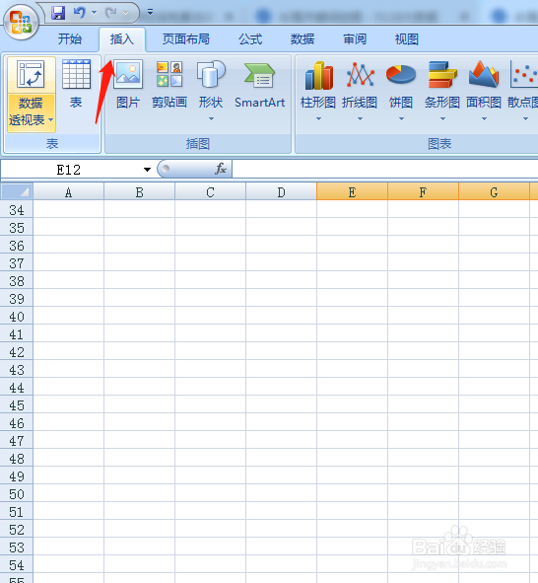Expand the 柱形图 dropdown arrow
538x583 pixels.
[318, 119]
